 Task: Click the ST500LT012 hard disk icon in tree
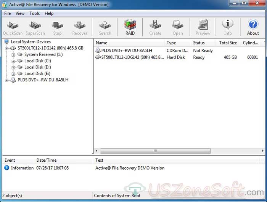[13, 48]
